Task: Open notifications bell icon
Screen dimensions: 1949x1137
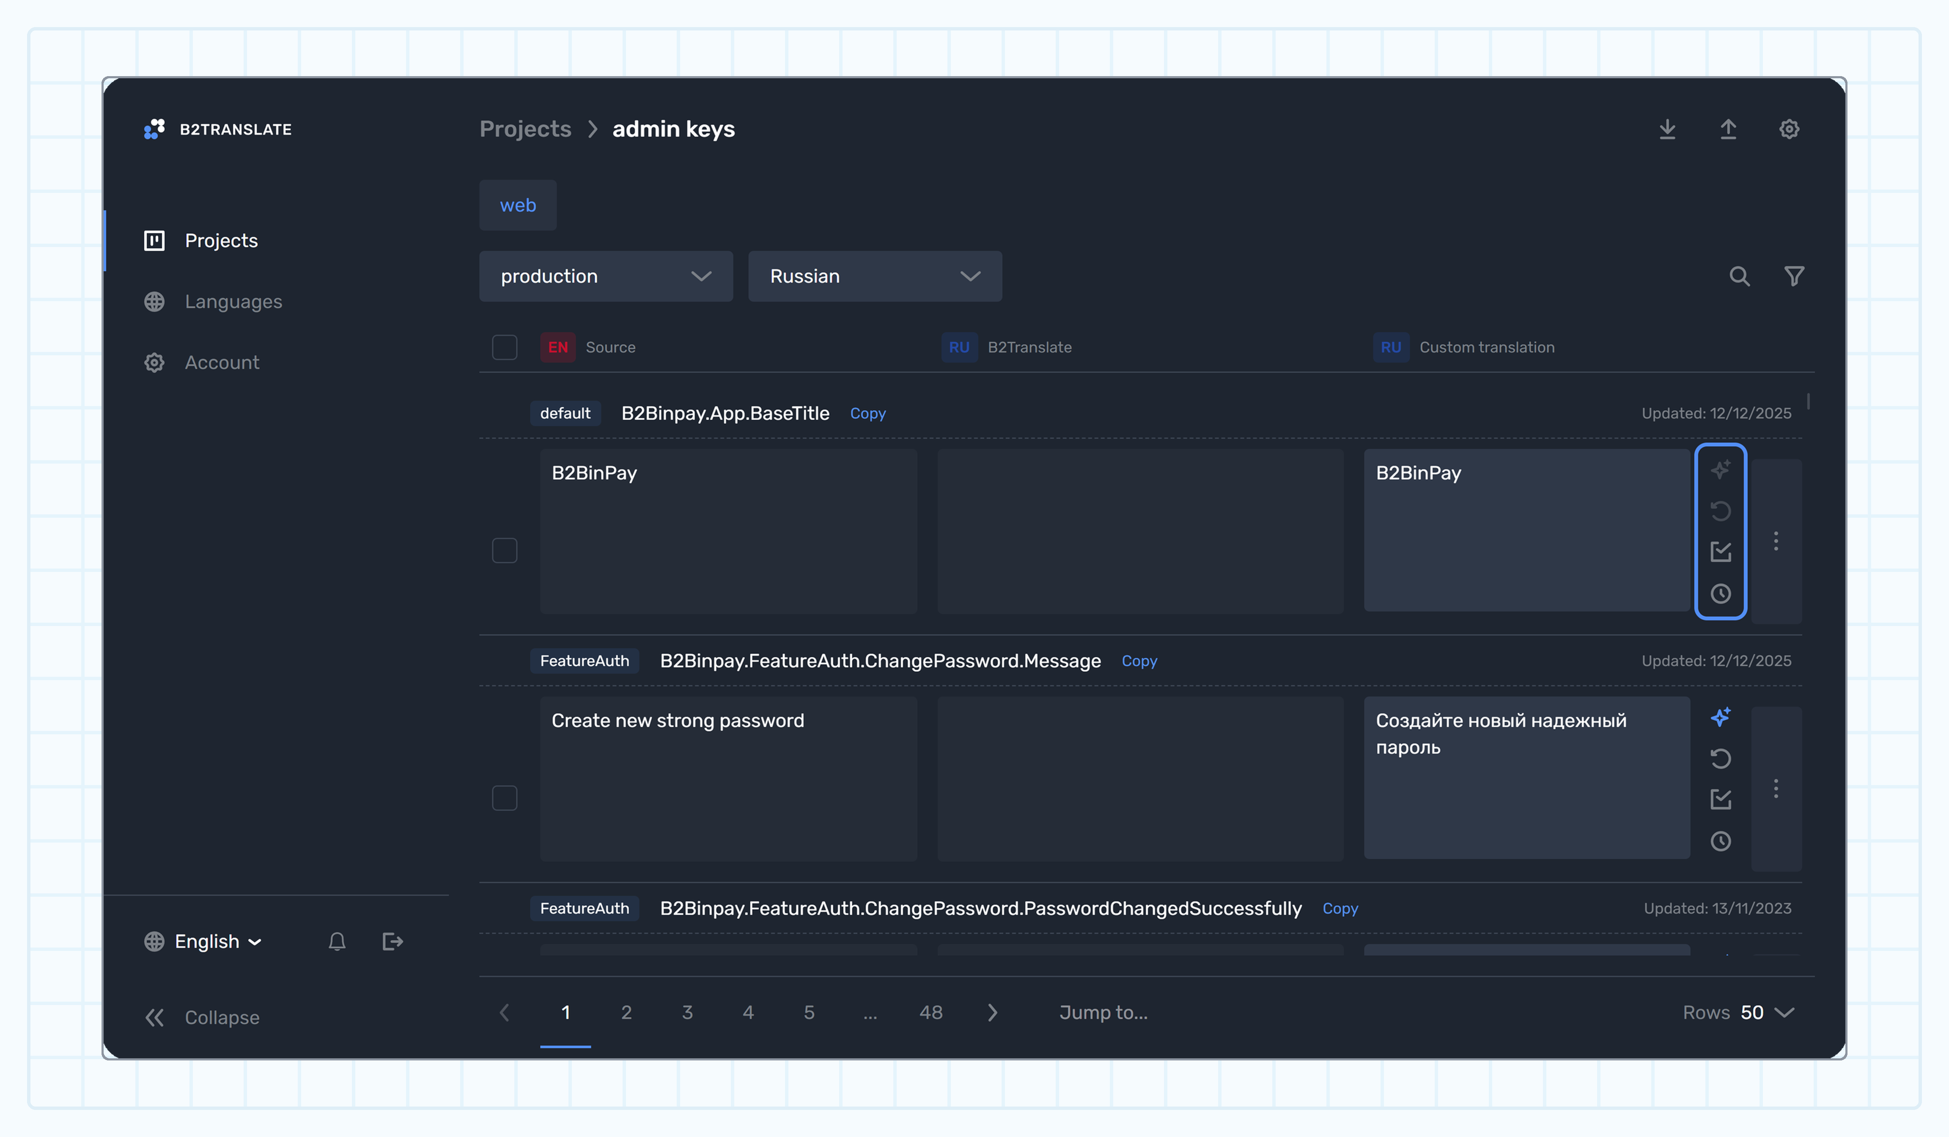Action: click(x=336, y=941)
